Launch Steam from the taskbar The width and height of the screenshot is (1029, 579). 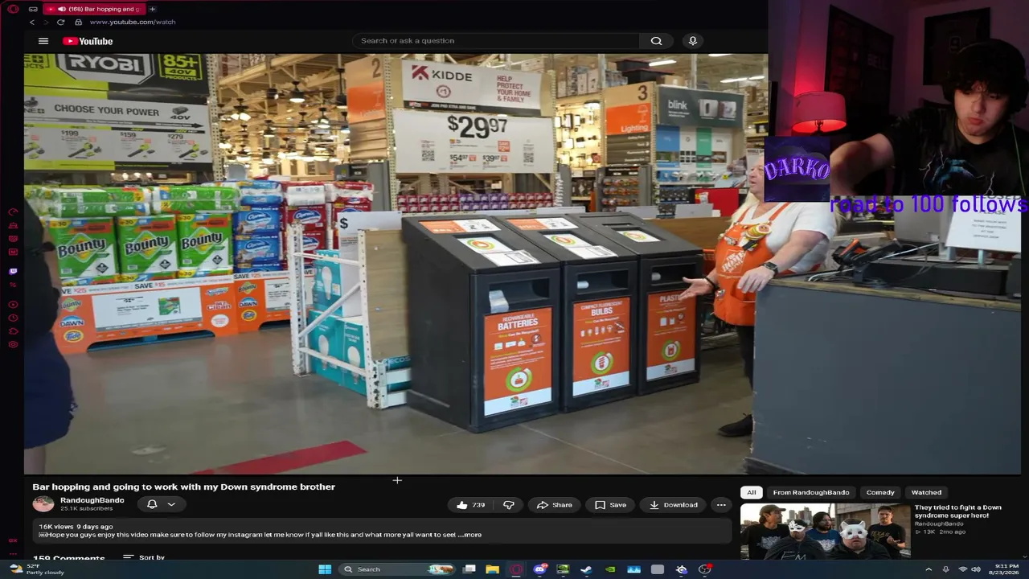click(x=587, y=569)
